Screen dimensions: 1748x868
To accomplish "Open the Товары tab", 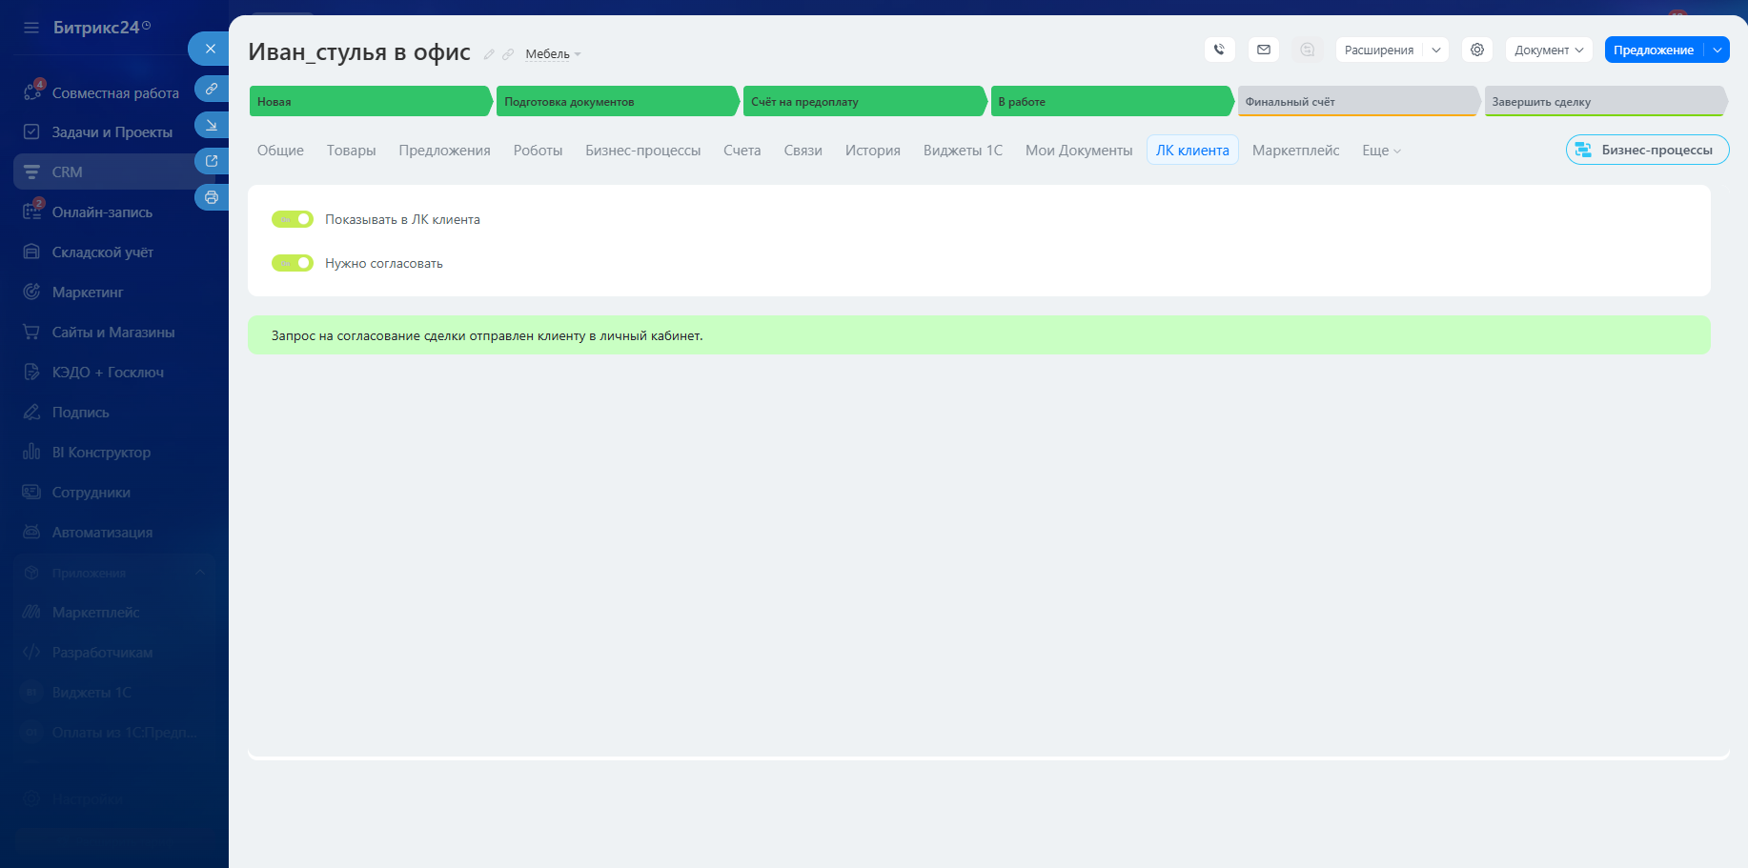I will coord(351,151).
